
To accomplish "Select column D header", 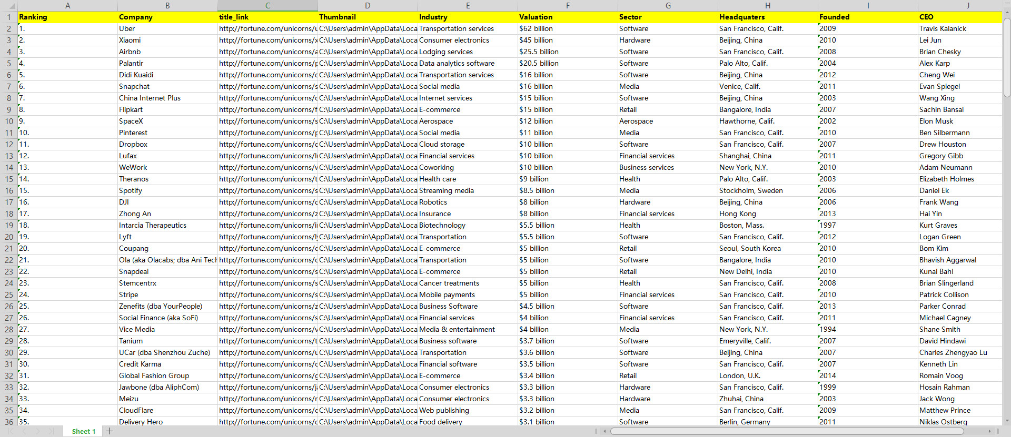I will (368, 5).
